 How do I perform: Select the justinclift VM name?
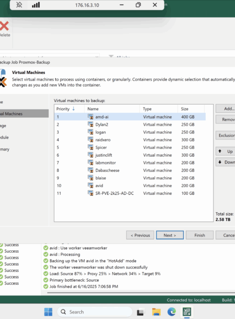pos(104,155)
